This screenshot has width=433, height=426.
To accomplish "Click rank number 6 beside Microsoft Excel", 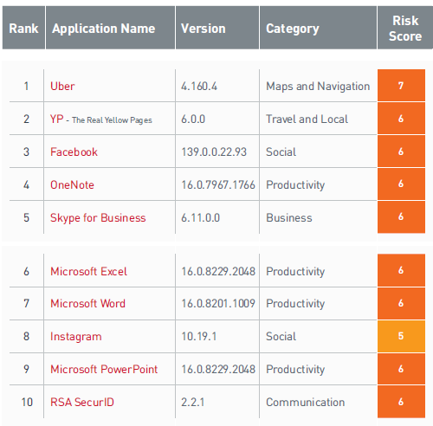I will (26, 271).
